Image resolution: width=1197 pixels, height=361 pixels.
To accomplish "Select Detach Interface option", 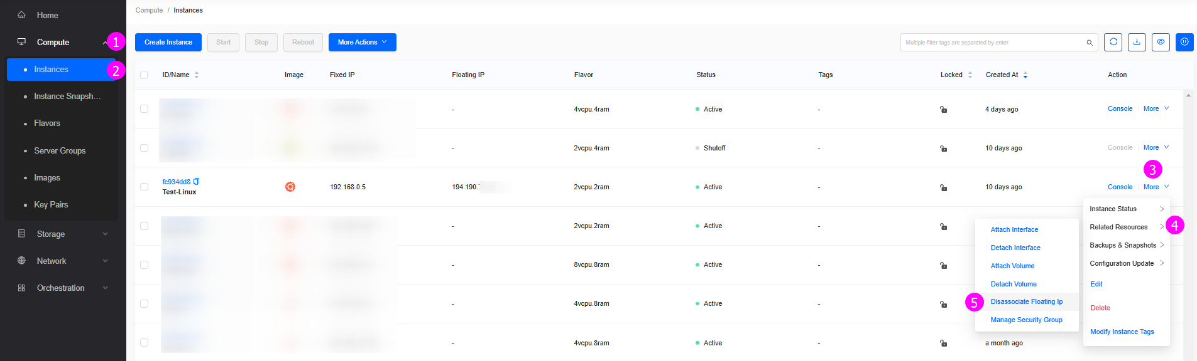I will [x=1015, y=248].
